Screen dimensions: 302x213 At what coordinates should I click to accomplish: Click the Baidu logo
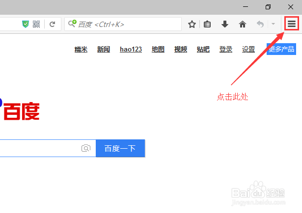click(20, 109)
